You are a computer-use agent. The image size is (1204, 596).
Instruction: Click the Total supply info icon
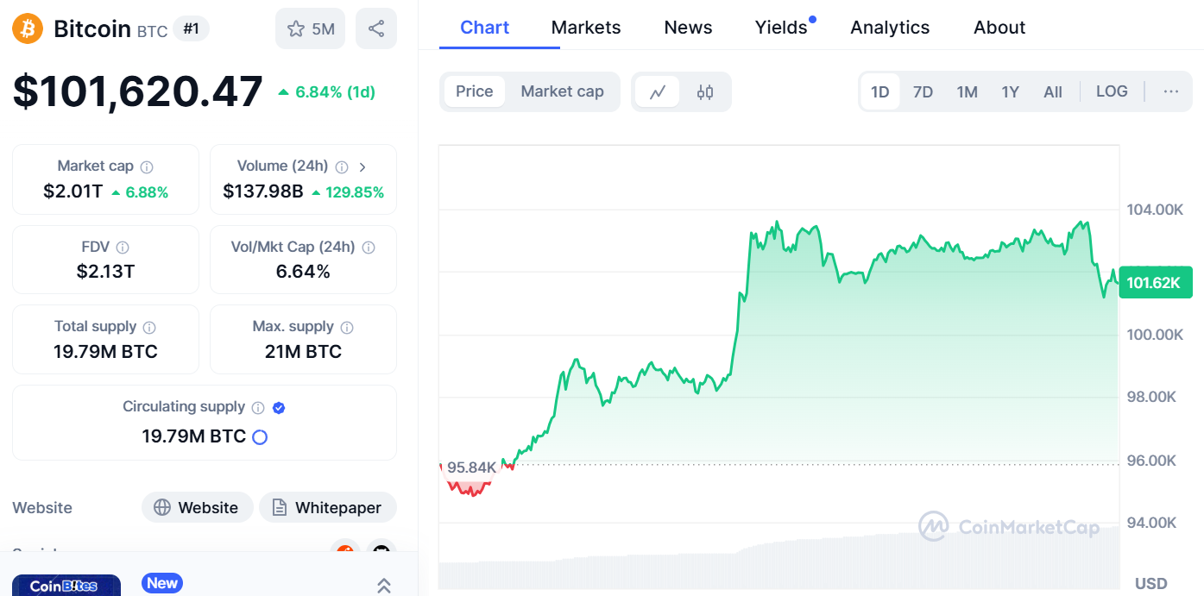[x=149, y=327]
